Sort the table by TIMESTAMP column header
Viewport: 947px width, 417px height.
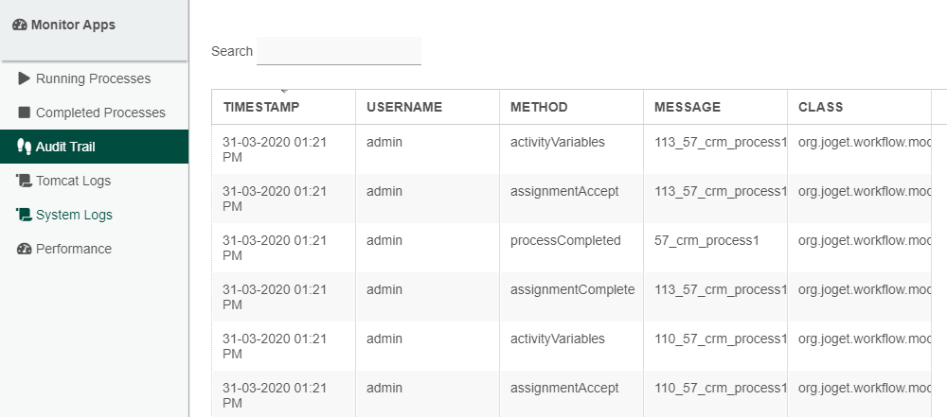[261, 107]
